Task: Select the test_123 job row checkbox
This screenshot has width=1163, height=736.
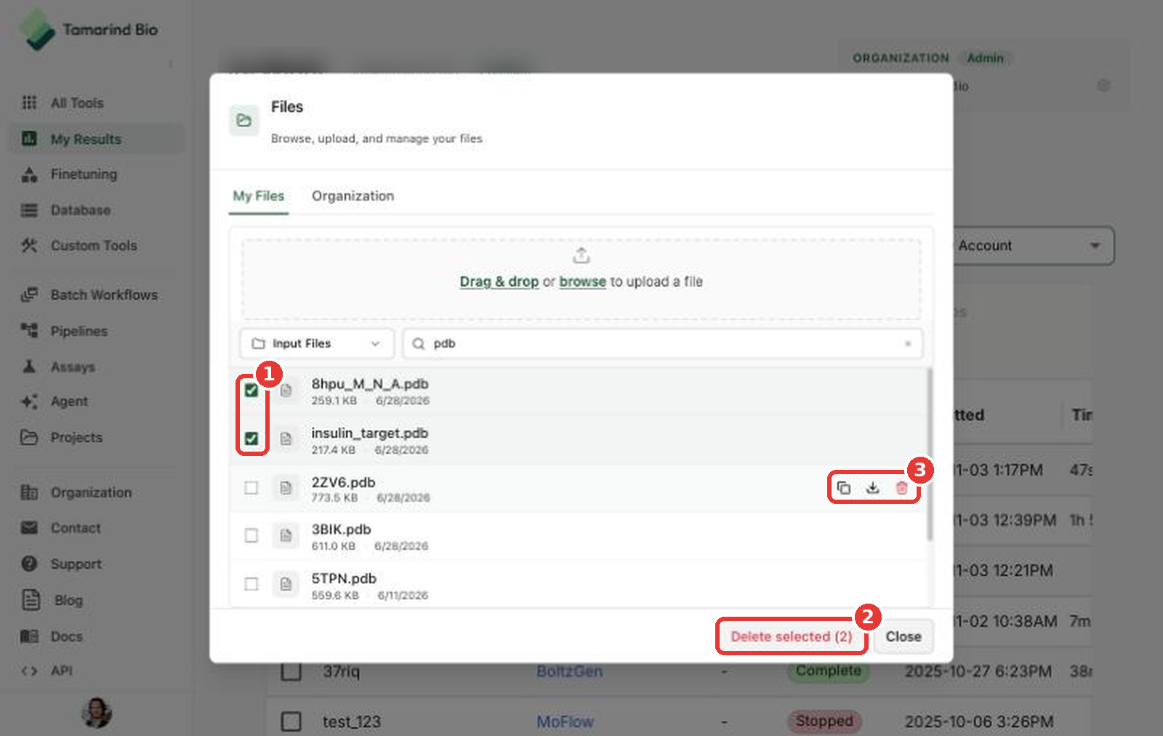Action: tap(291, 721)
